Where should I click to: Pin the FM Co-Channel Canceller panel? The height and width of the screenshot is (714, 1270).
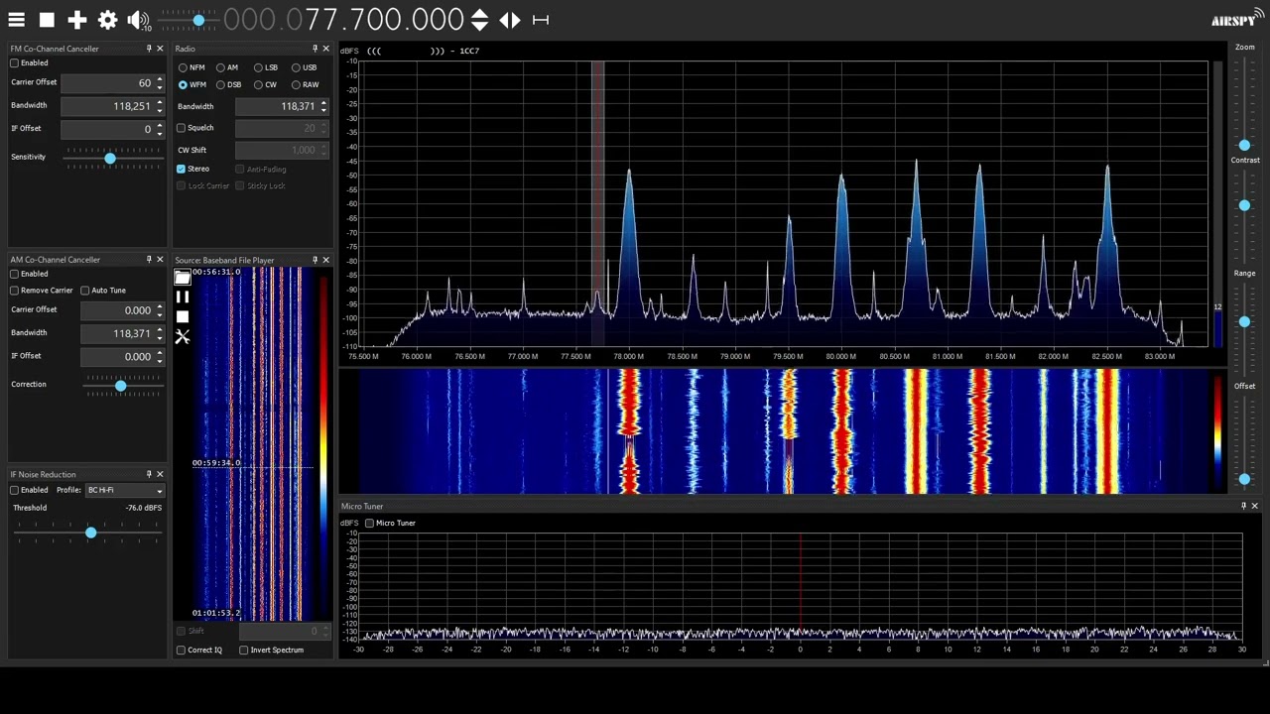click(x=149, y=49)
